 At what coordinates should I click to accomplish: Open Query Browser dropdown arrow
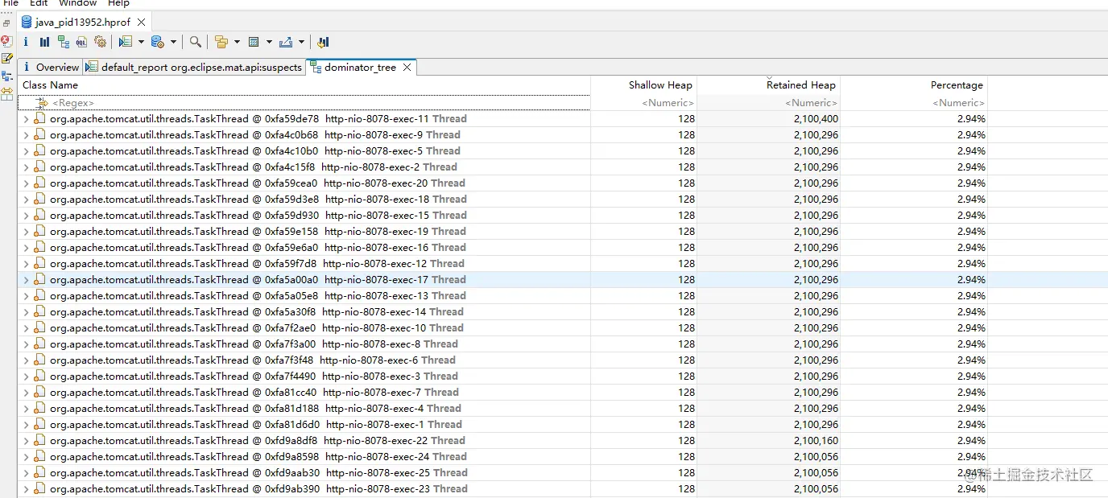[173, 42]
